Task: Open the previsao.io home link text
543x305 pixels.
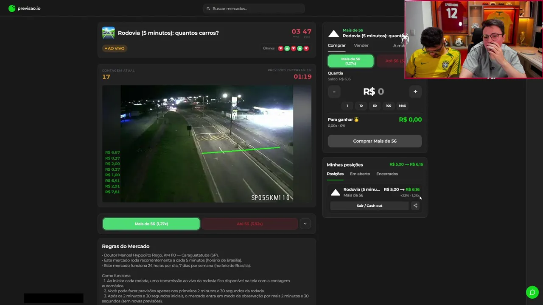Action: [29, 8]
